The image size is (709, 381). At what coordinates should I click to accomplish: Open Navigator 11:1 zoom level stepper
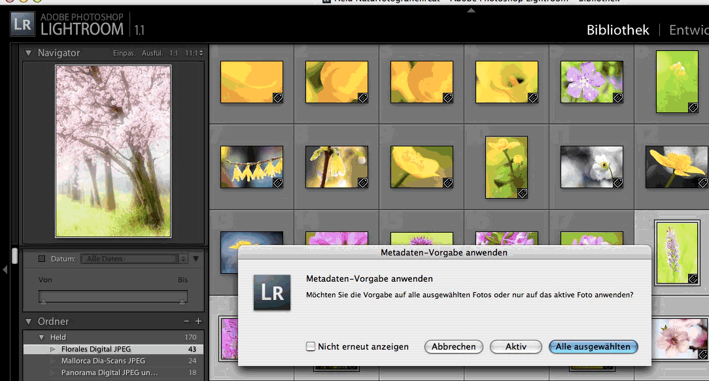[x=201, y=53]
